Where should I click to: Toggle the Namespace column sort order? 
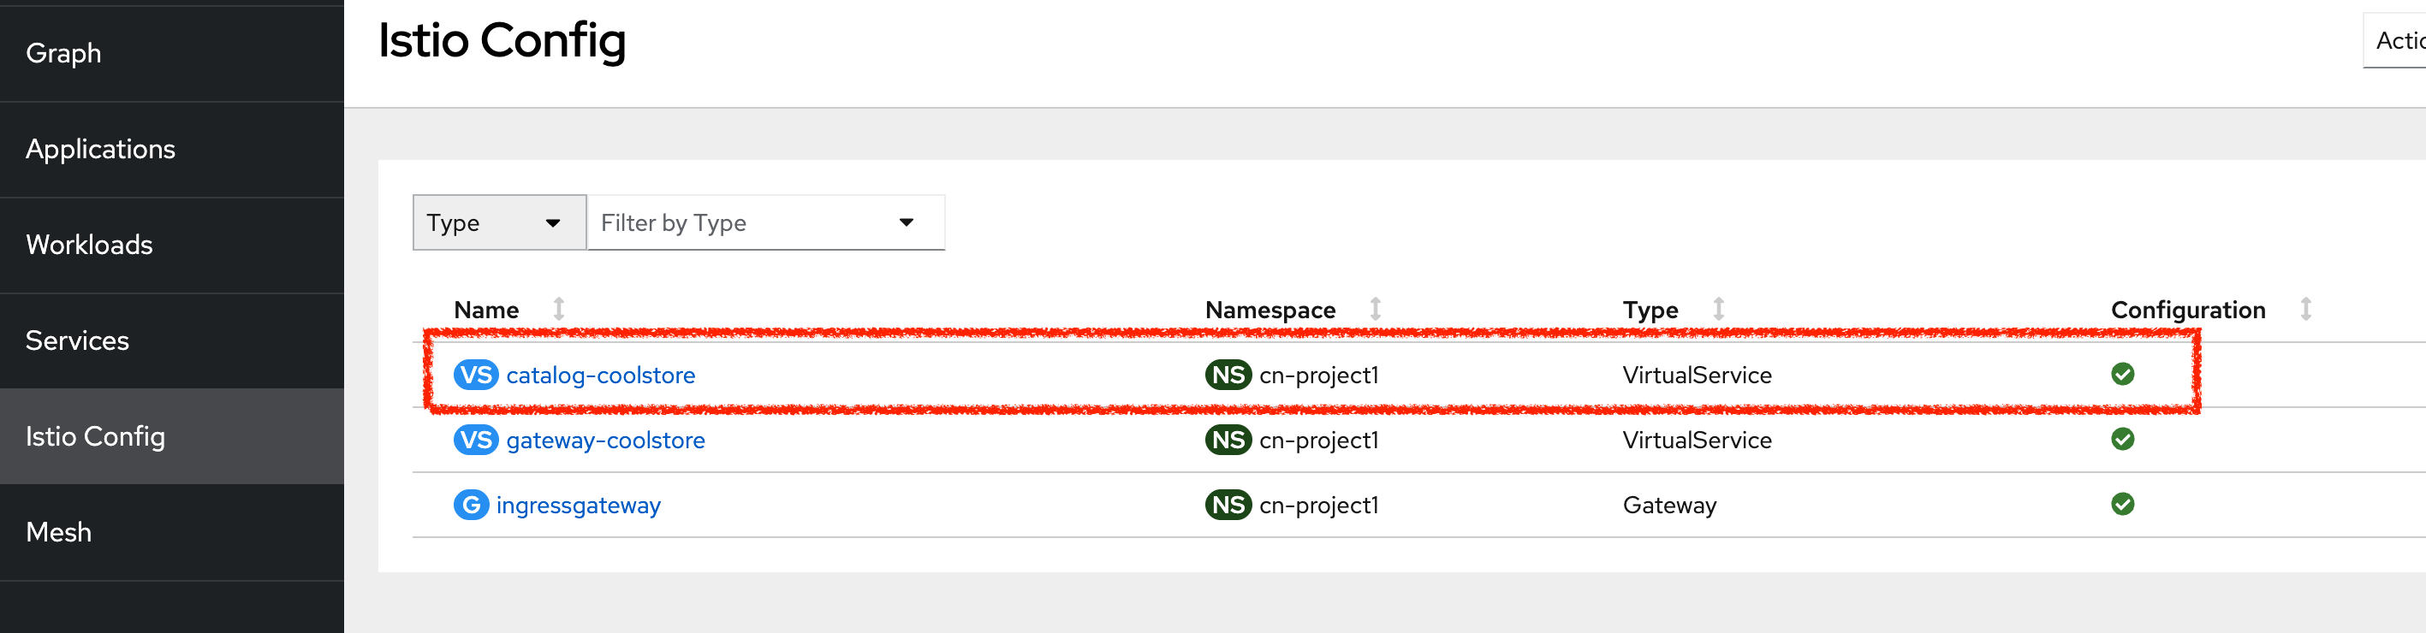(1376, 309)
